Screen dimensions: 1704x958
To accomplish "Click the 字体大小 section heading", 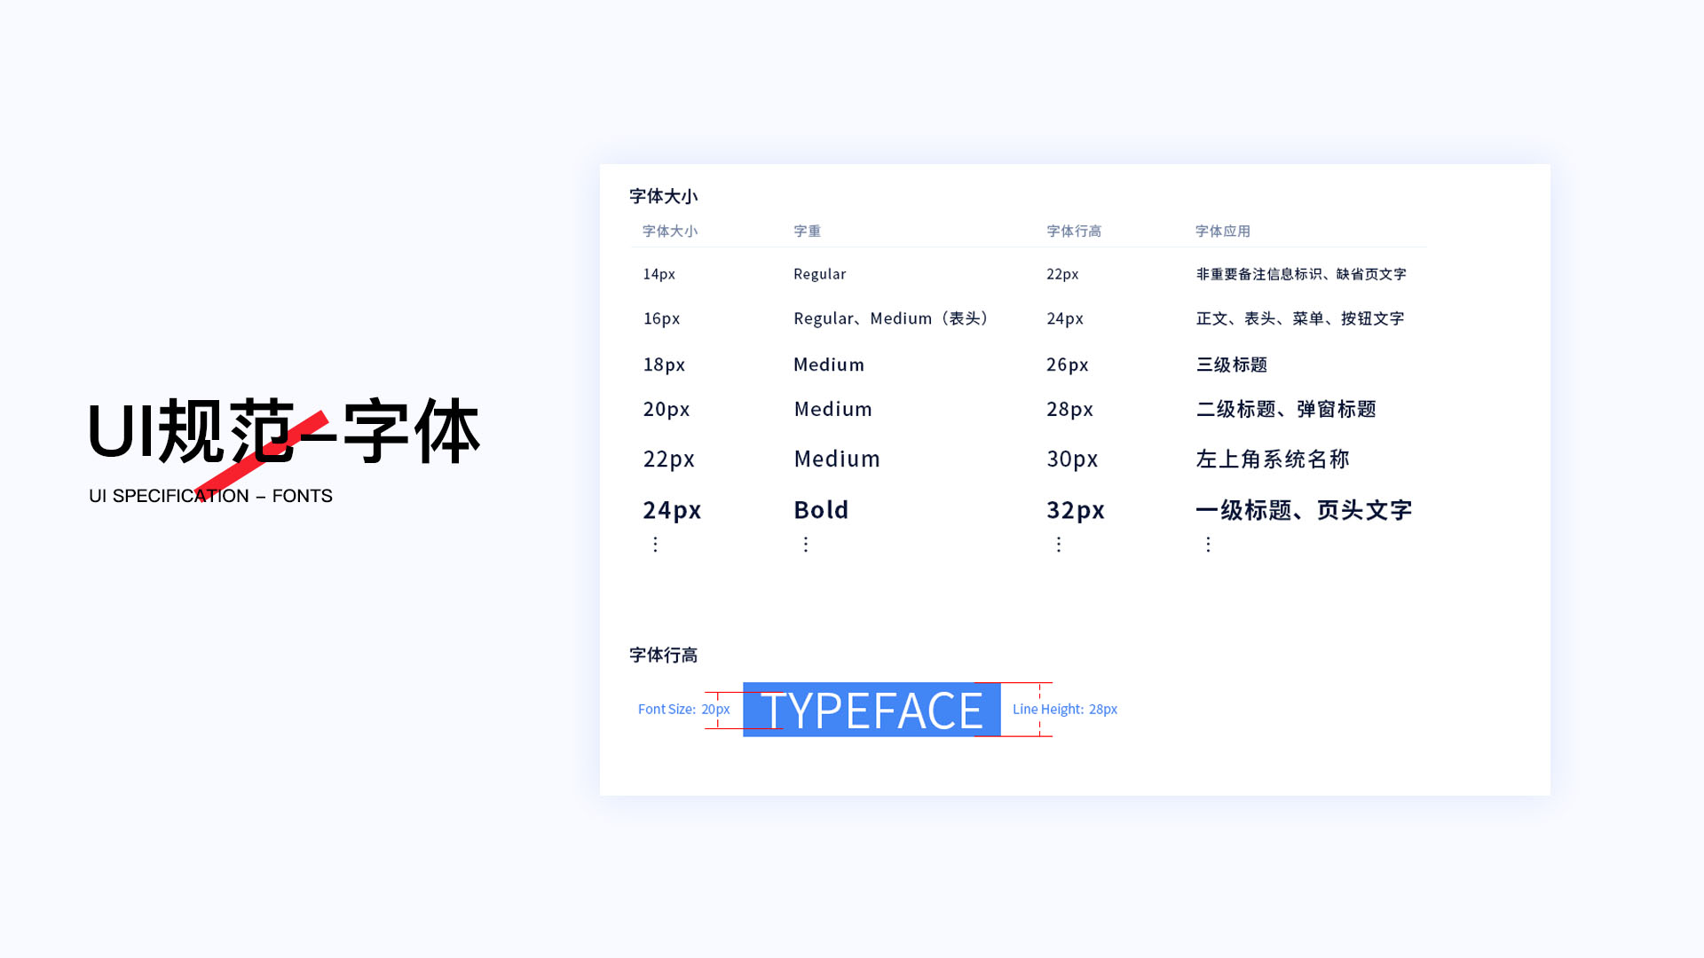I will click(x=663, y=197).
